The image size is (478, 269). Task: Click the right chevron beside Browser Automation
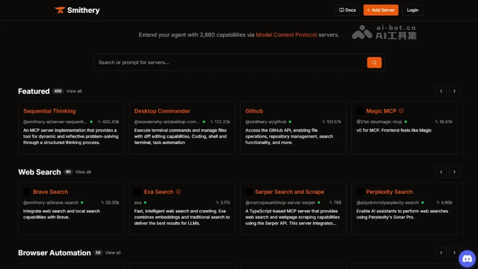click(454, 252)
